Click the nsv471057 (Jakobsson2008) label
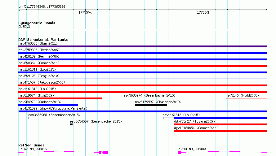 (x=42, y=82)
